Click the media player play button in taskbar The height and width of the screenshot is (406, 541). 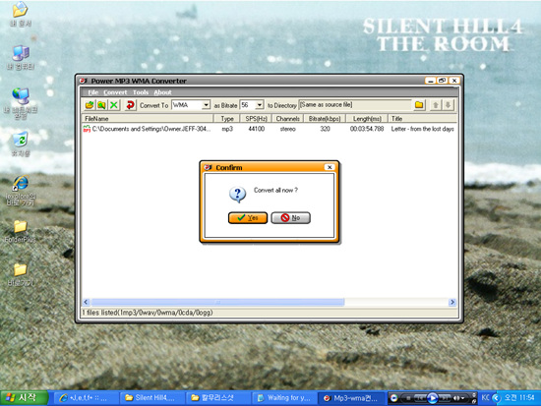[x=432, y=398]
